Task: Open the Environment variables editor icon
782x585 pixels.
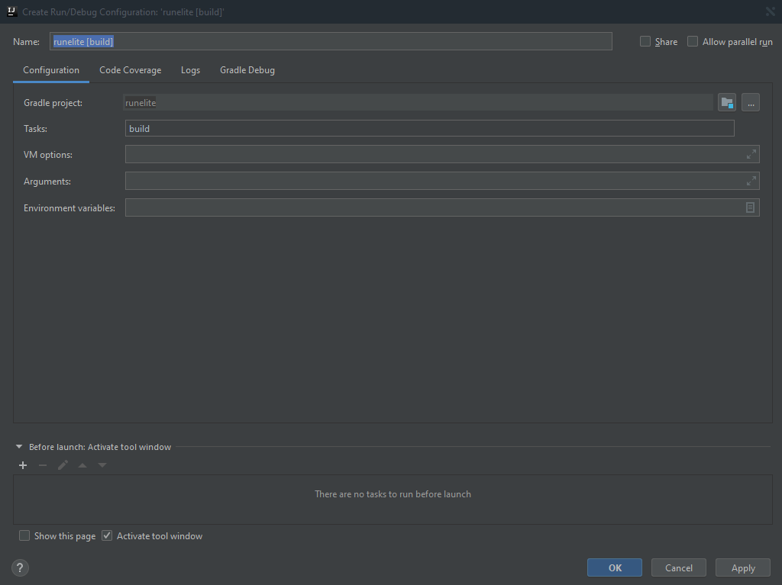Action: tap(750, 207)
